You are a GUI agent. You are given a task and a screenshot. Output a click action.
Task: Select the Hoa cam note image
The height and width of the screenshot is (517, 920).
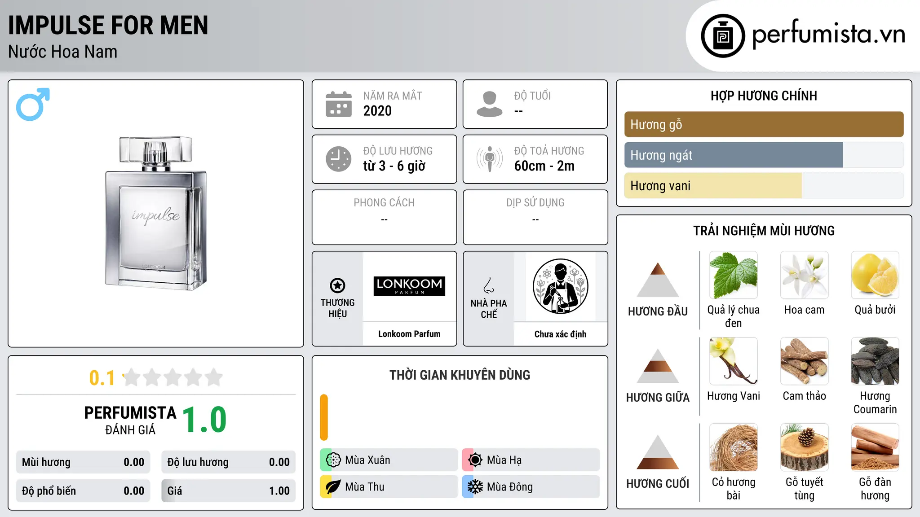click(804, 275)
